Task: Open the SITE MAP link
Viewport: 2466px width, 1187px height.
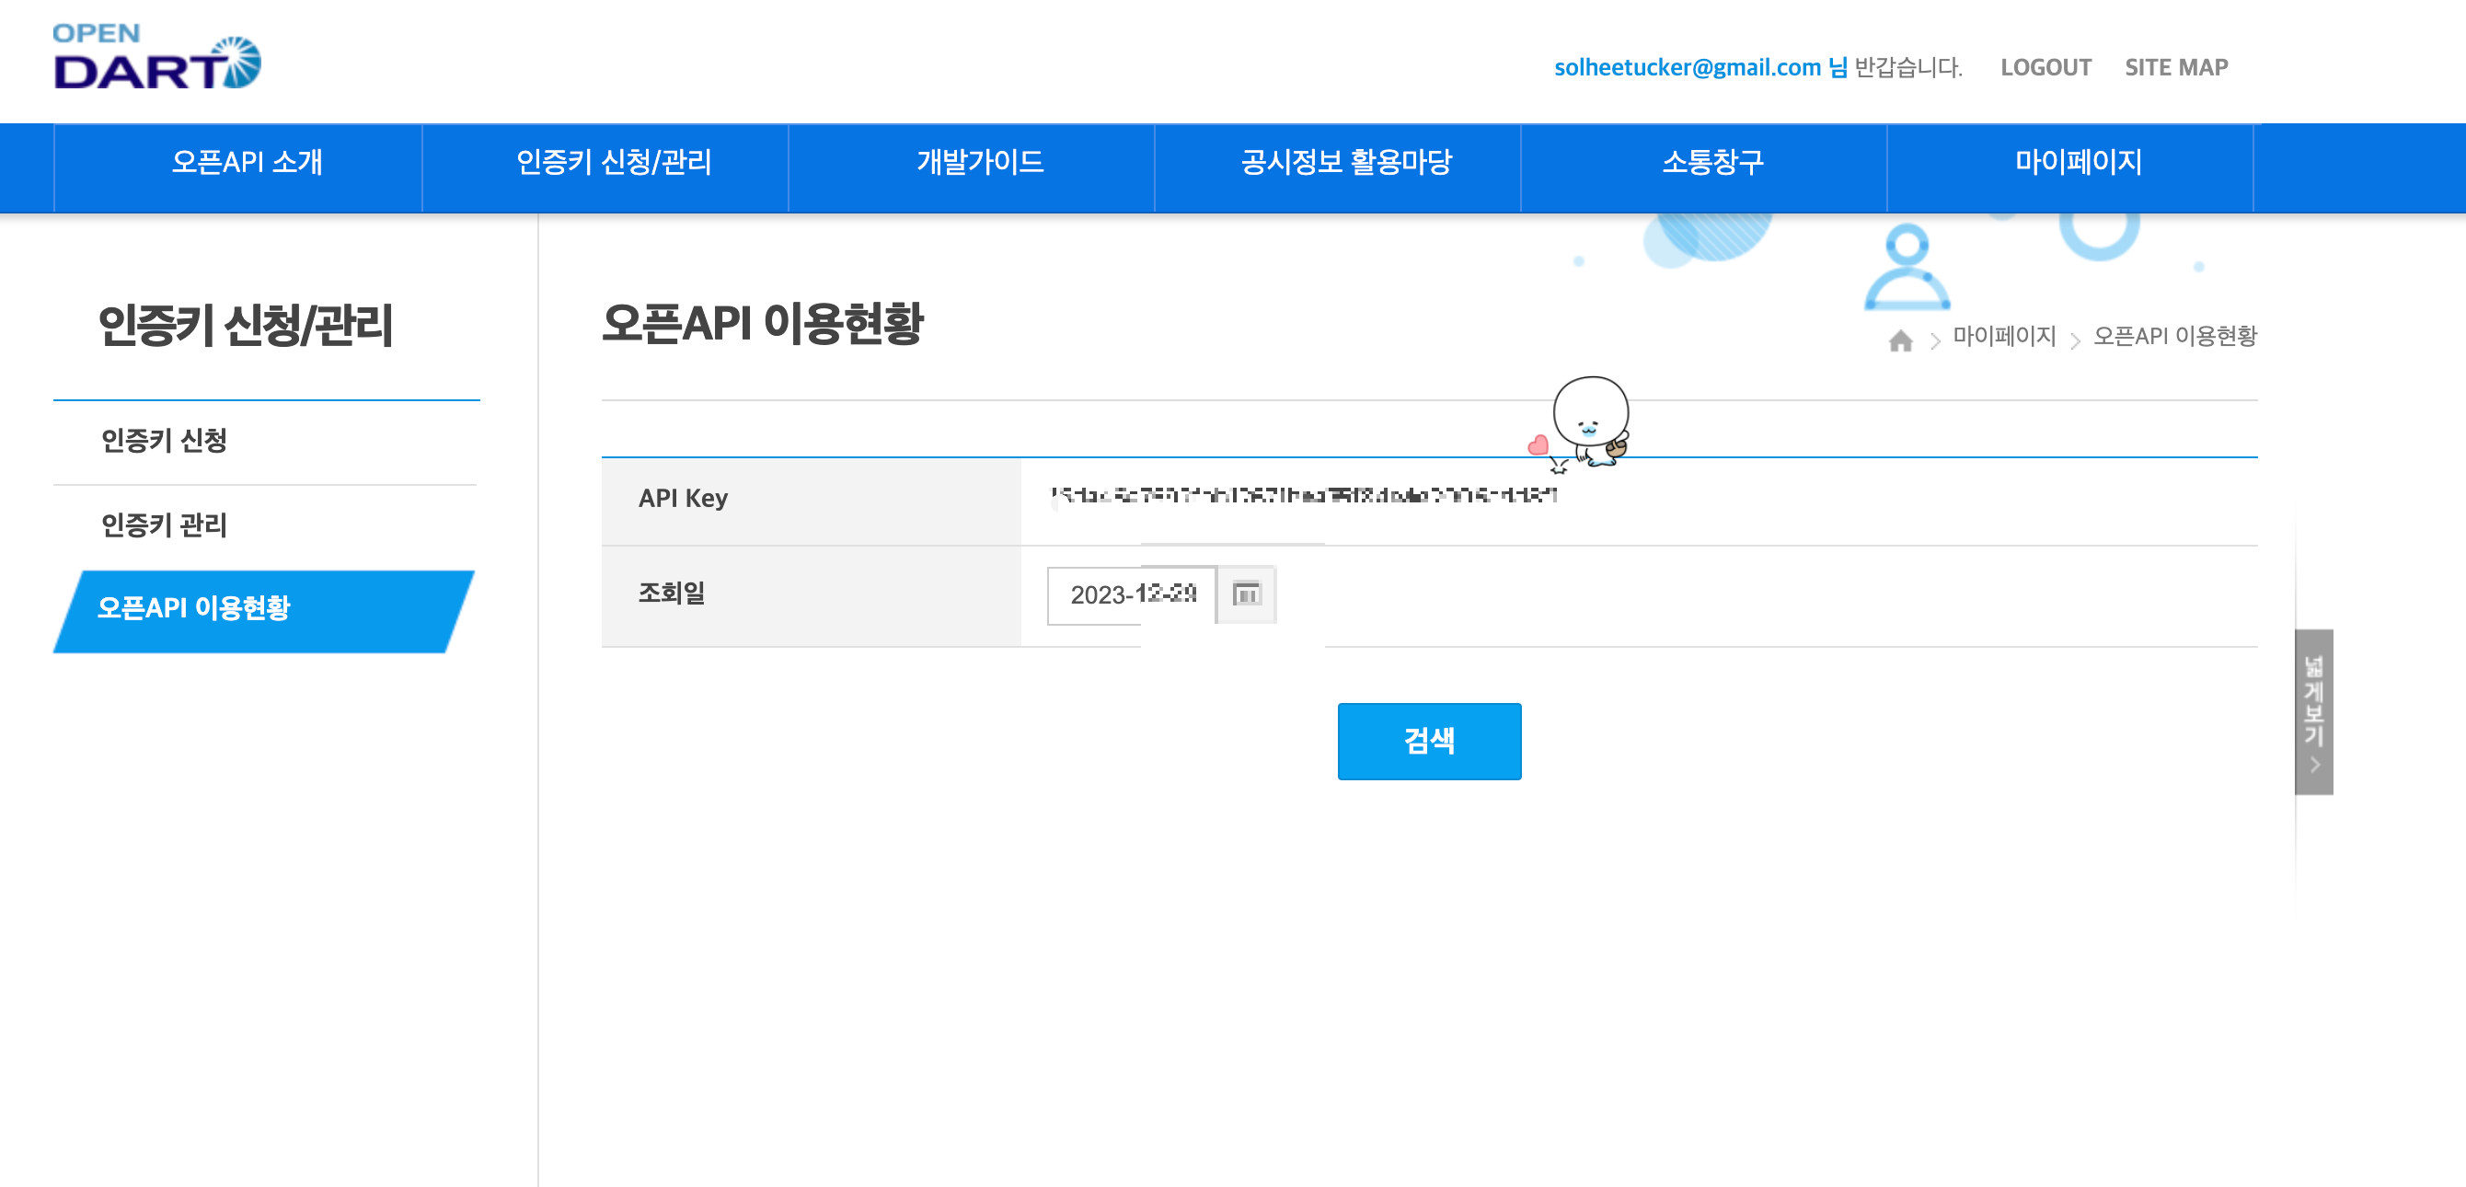Action: click(x=2175, y=67)
